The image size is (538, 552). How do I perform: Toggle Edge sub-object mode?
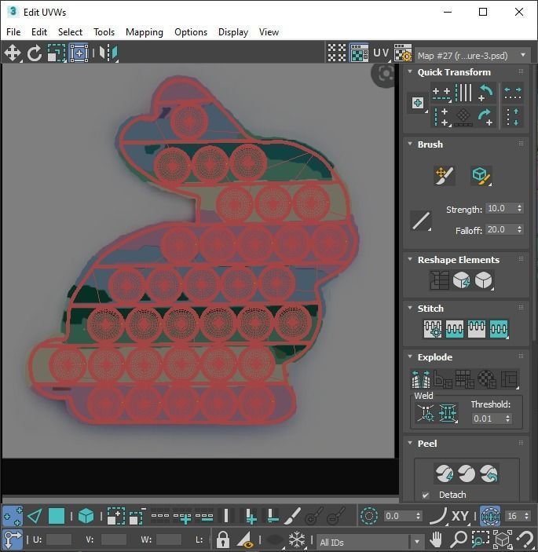(x=35, y=516)
